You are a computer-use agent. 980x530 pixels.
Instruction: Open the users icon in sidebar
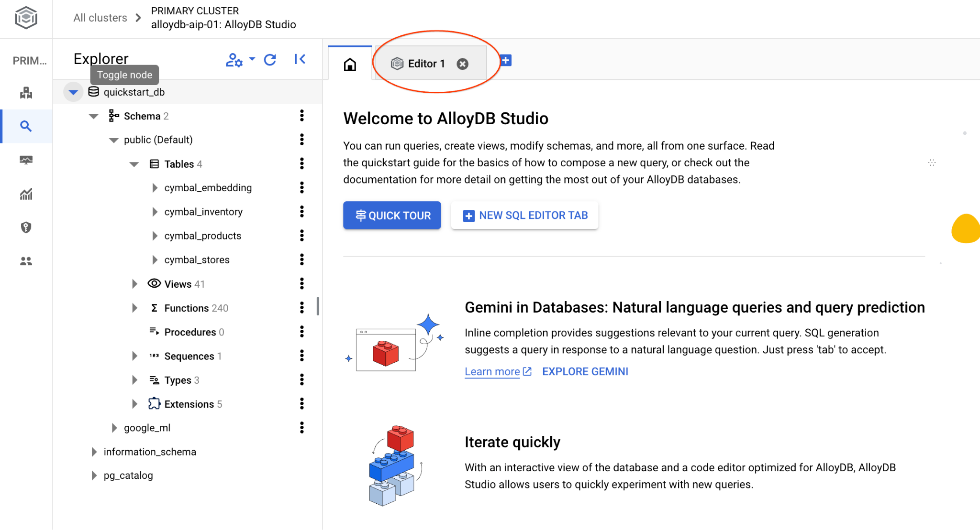click(26, 261)
